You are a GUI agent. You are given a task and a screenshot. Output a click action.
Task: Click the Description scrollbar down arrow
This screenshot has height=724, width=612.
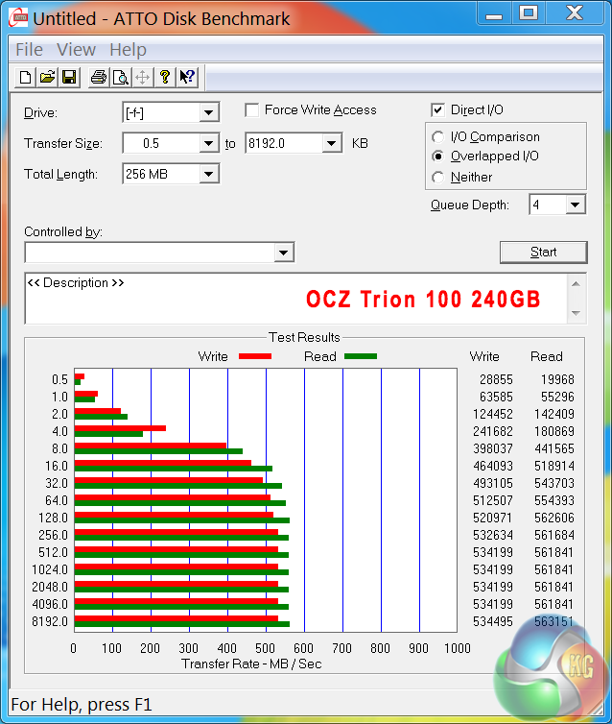click(576, 313)
